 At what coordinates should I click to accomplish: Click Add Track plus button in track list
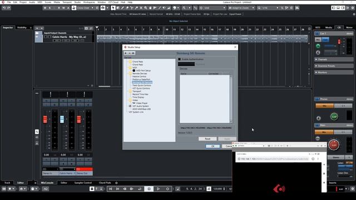coord(37,28)
